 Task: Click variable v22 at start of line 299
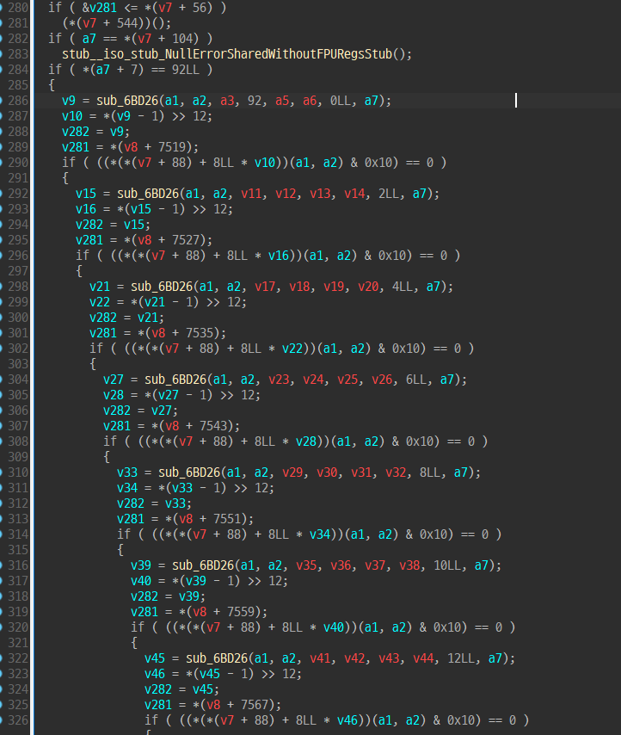pyautogui.click(x=99, y=301)
